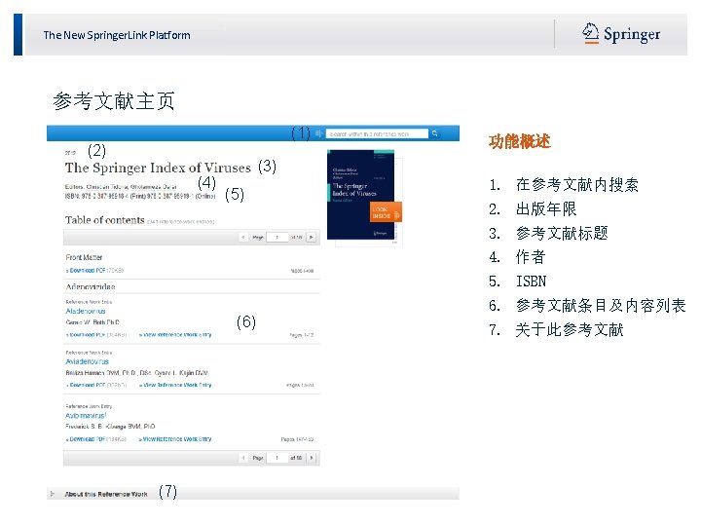Viewport: 701px width, 526px height.
Task: Click the 功能概述 heading
Action: 520,141
